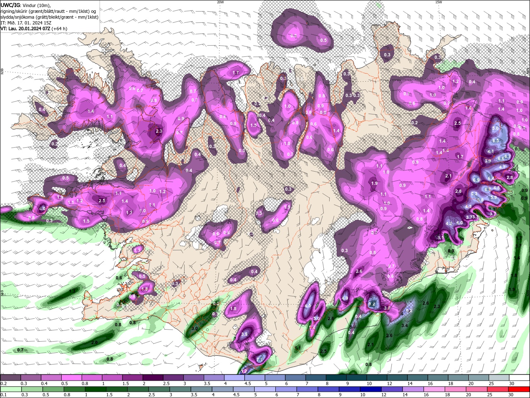Click the '7.1' precipitation value on the map
The width and height of the screenshot is (530, 398).
[260, 359]
